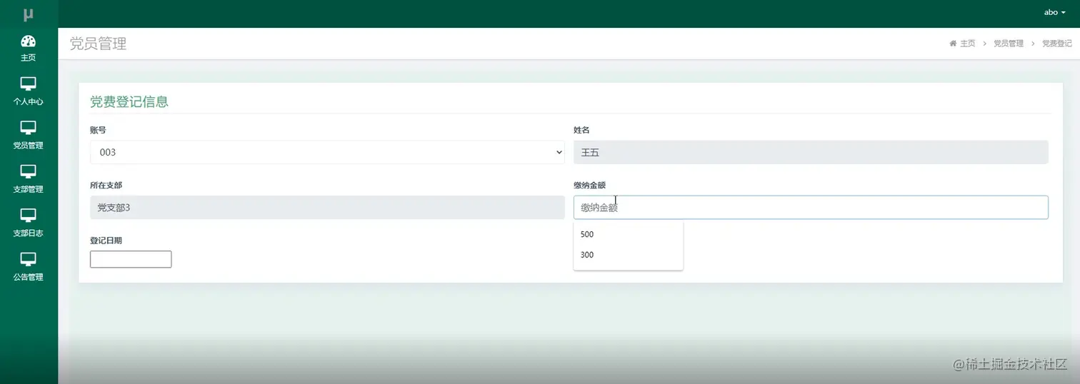Viewport: 1080px width, 384px height.
Task: Click the home icon in breadcrumb
Action: point(952,44)
